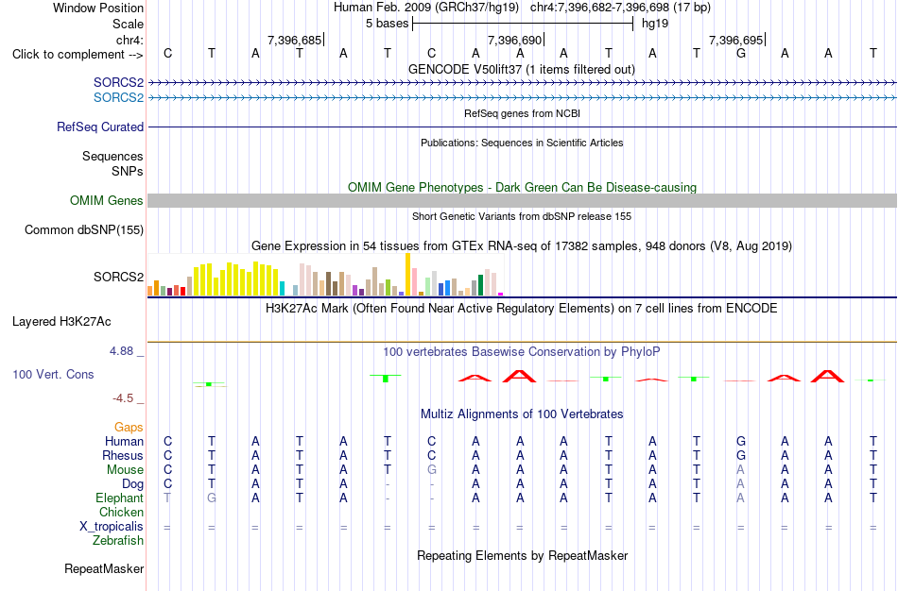The height and width of the screenshot is (591, 898).
Task: Click the 'SNPs' track label
Action: (x=128, y=171)
